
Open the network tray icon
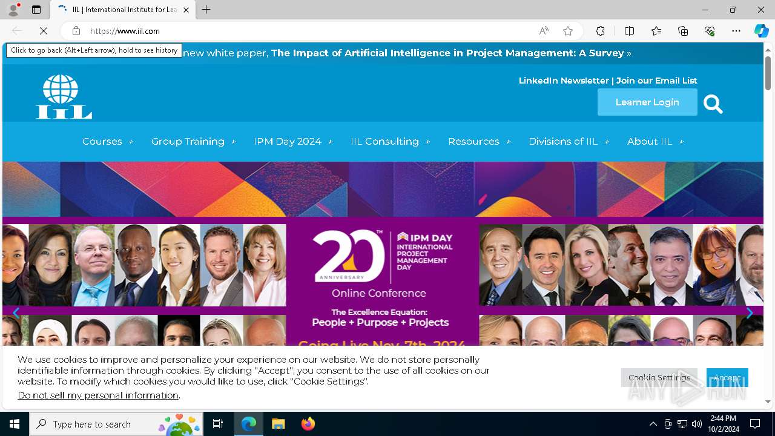pos(682,424)
